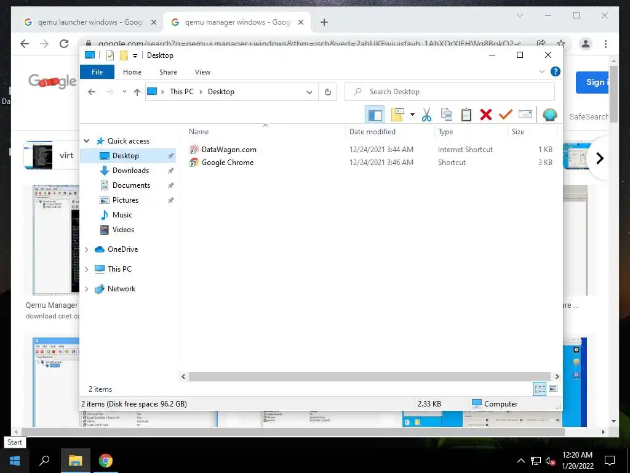Image resolution: width=630 pixels, height=473 pixels.
Task: Expand the OneDrive tree node
Action: click(86, 249)
